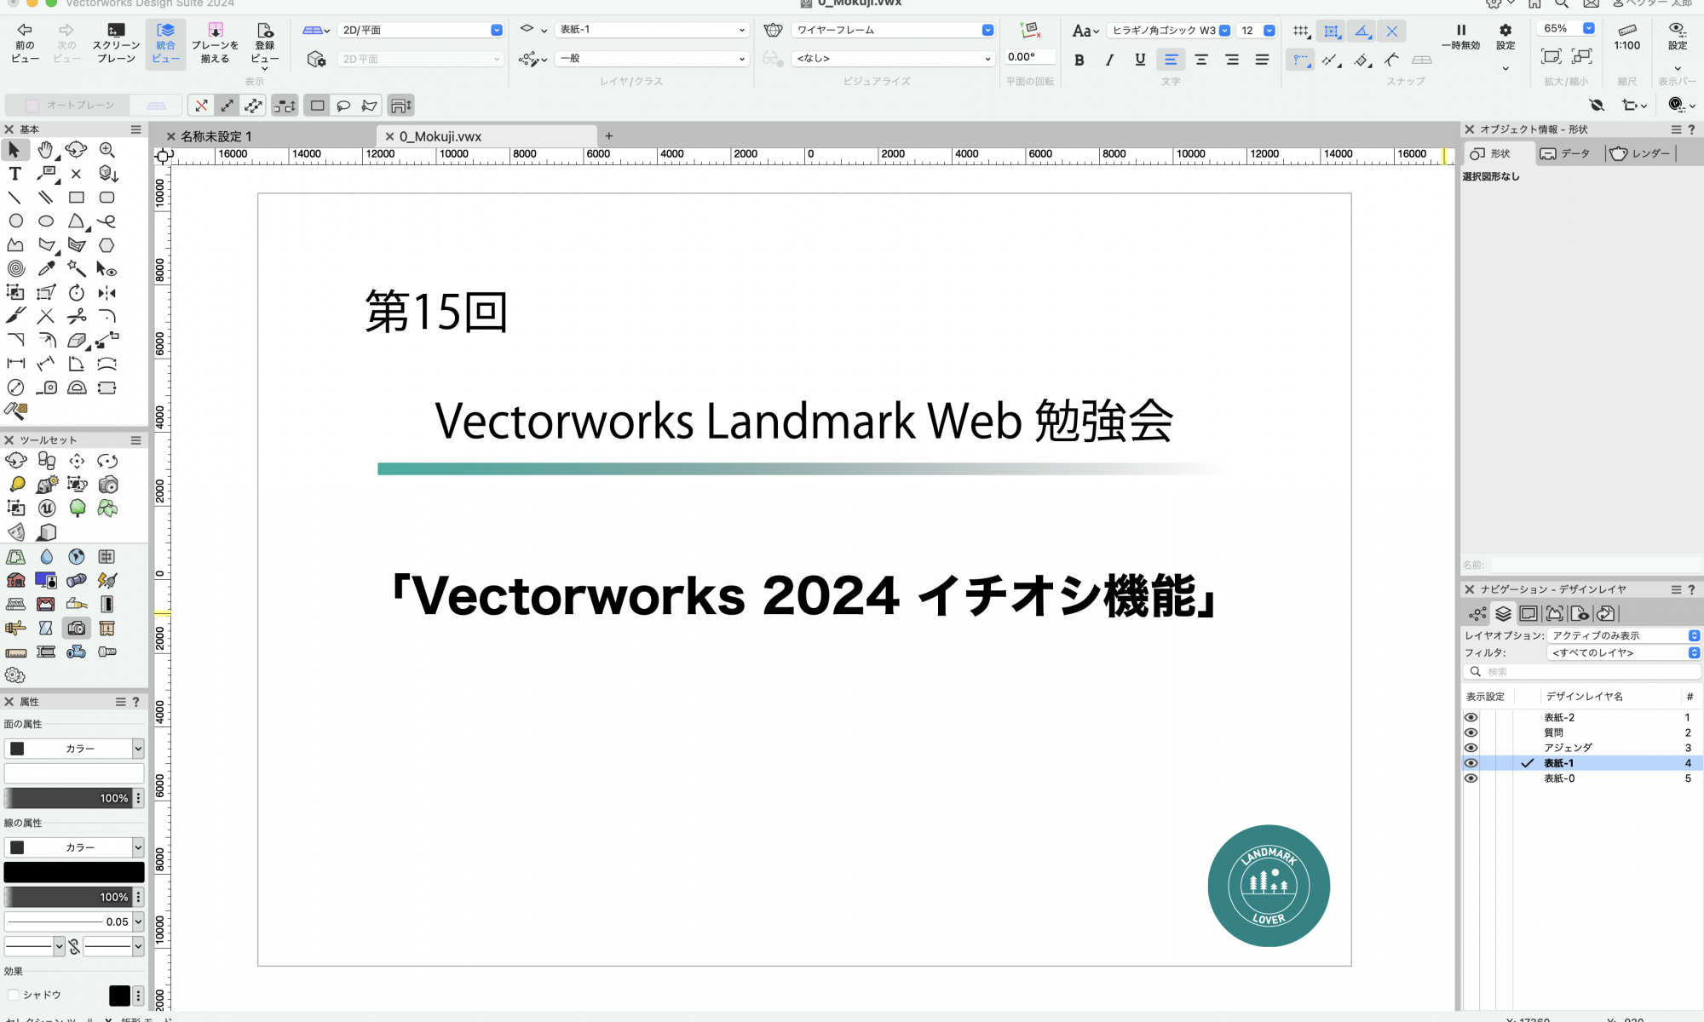Select the 表紙-2 layer row
1704x1022 pixels.
1581,717
